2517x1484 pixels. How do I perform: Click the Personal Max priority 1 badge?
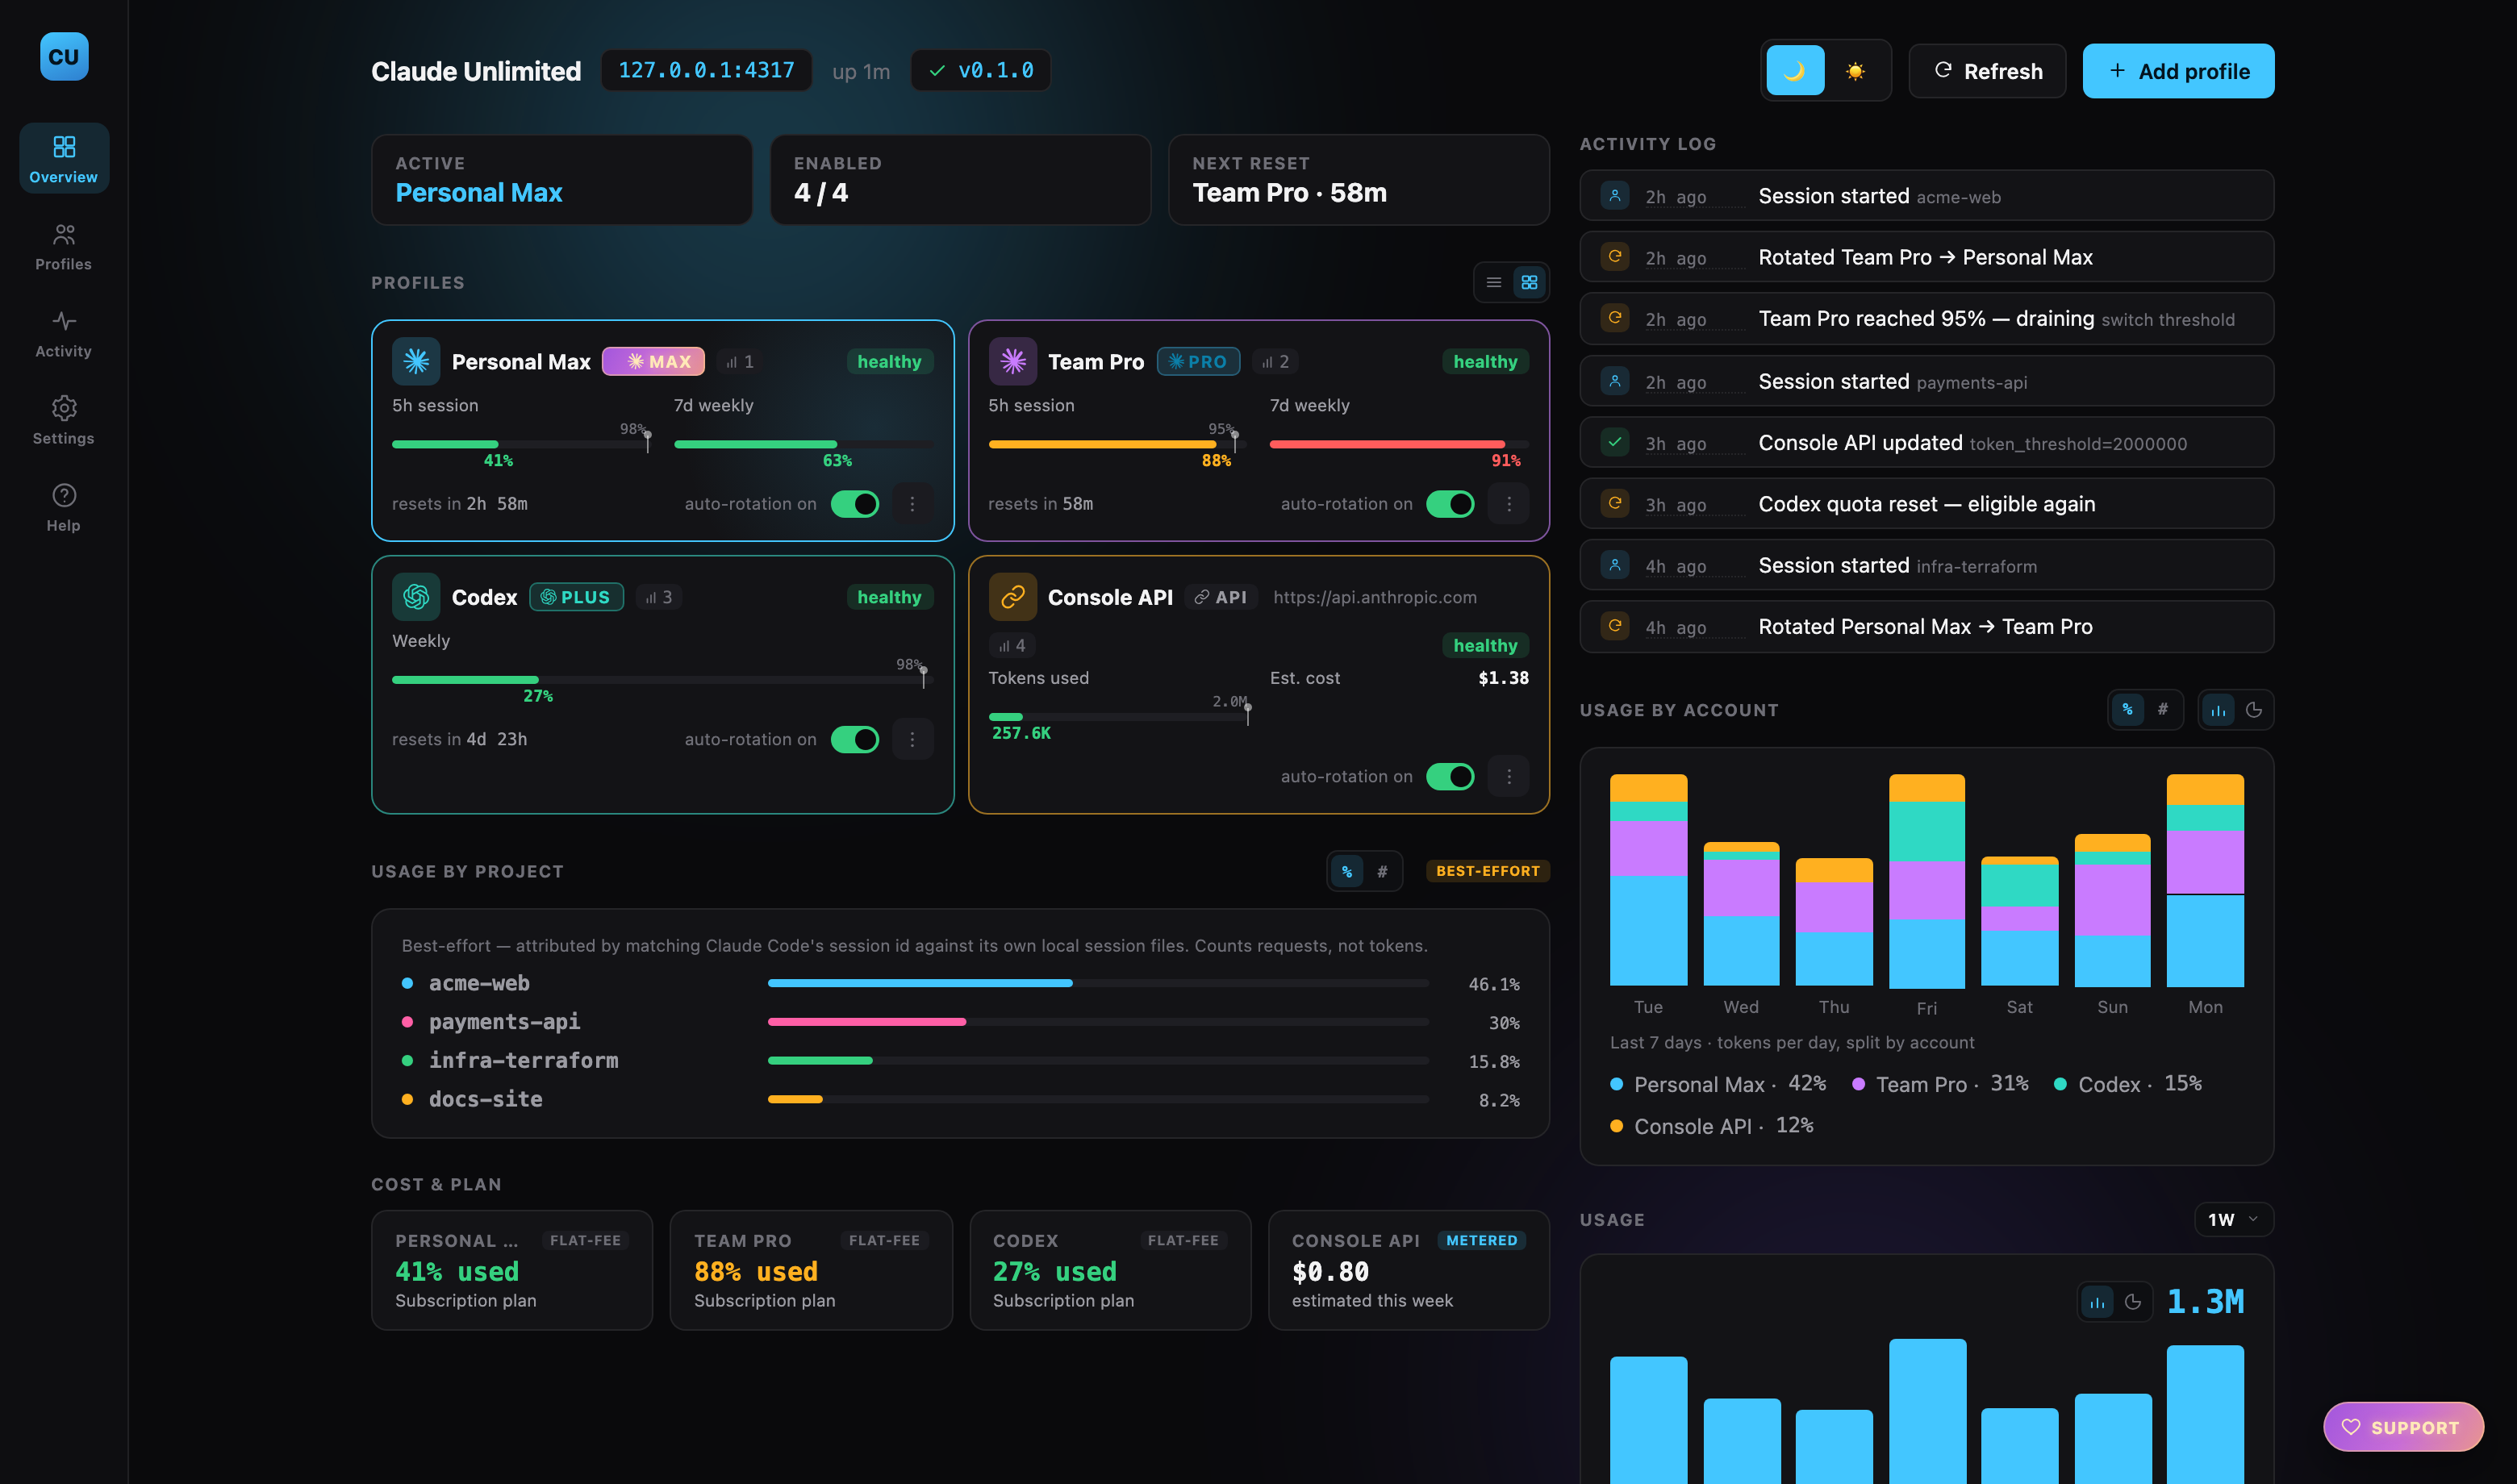pos(739,361)
